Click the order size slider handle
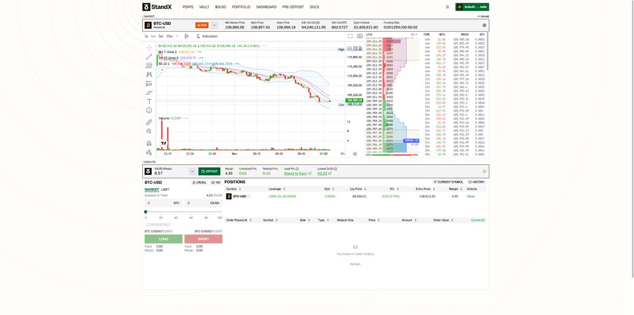This screenshot has height=315, width=634. [x=146, y=212]
